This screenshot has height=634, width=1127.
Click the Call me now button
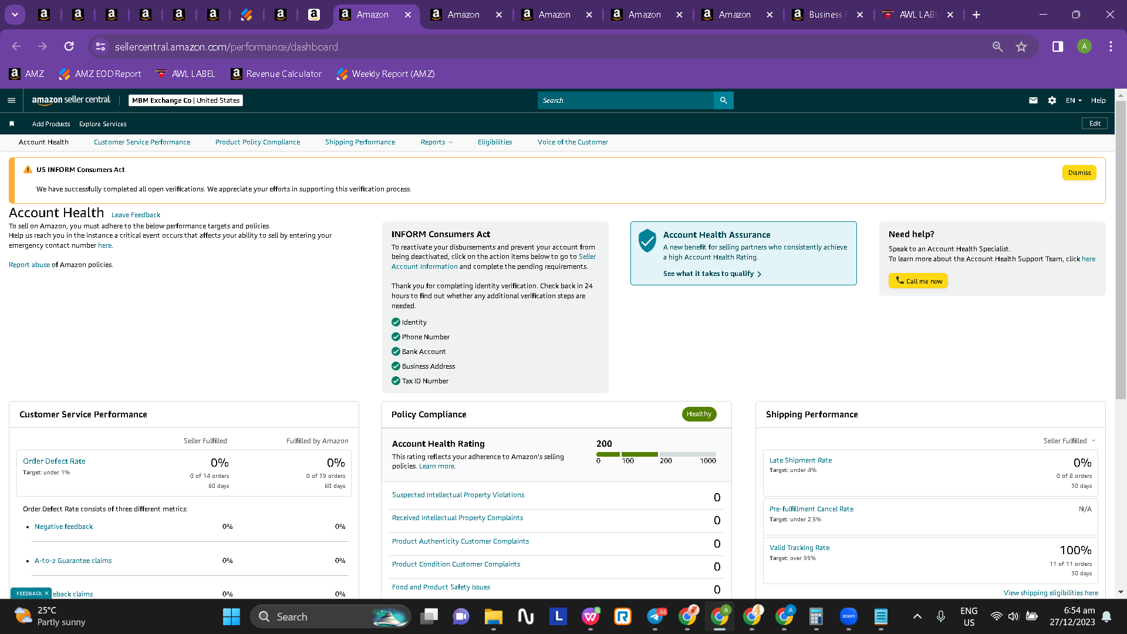coord(918,281)
